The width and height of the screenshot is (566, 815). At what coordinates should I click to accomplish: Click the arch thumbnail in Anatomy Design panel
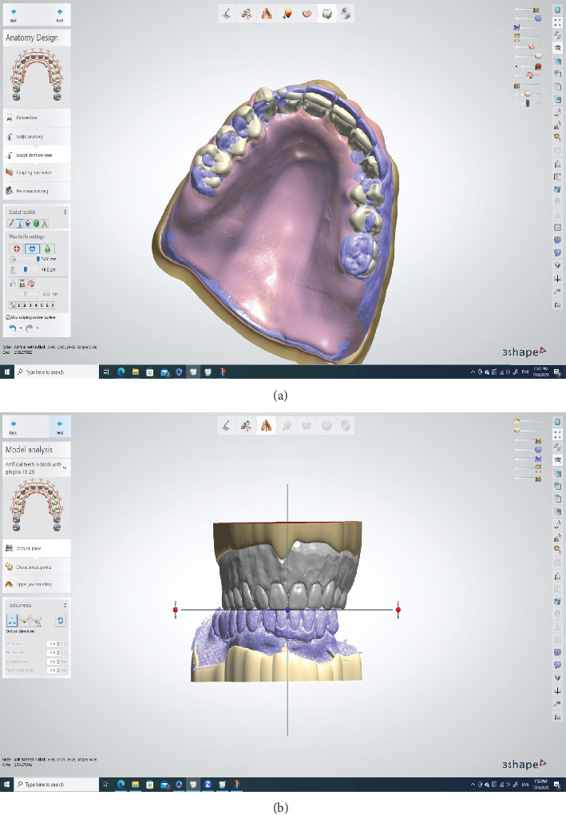[37, 75]
